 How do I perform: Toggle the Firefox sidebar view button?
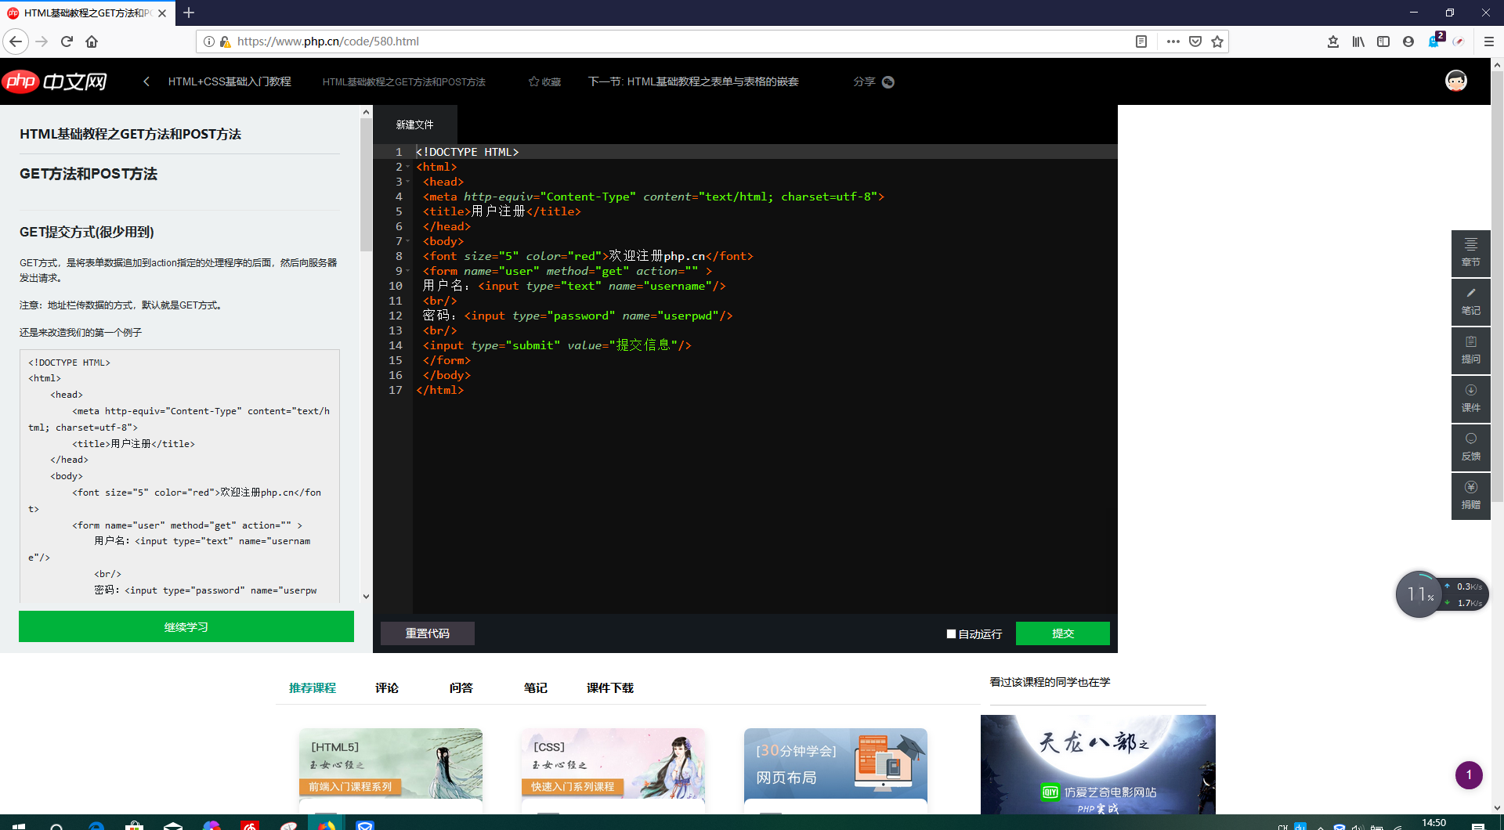click(x=1383, y=41)
